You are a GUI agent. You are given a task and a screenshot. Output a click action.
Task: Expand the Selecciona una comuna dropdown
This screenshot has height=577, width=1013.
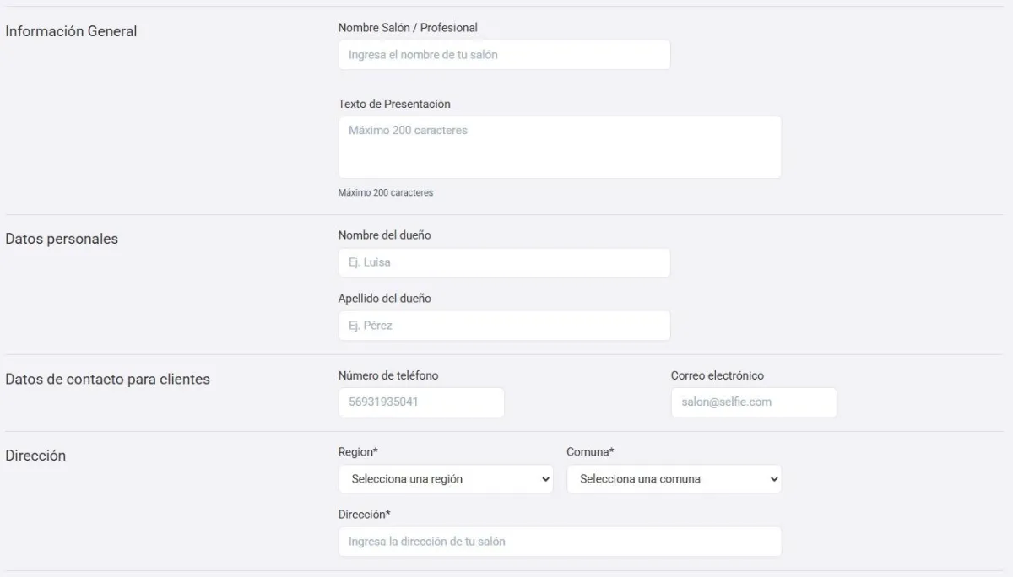click(x=674, y=479)
